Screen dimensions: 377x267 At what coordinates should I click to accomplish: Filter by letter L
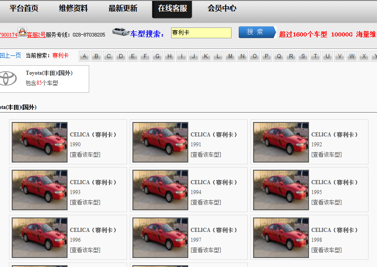coord(218,56)
